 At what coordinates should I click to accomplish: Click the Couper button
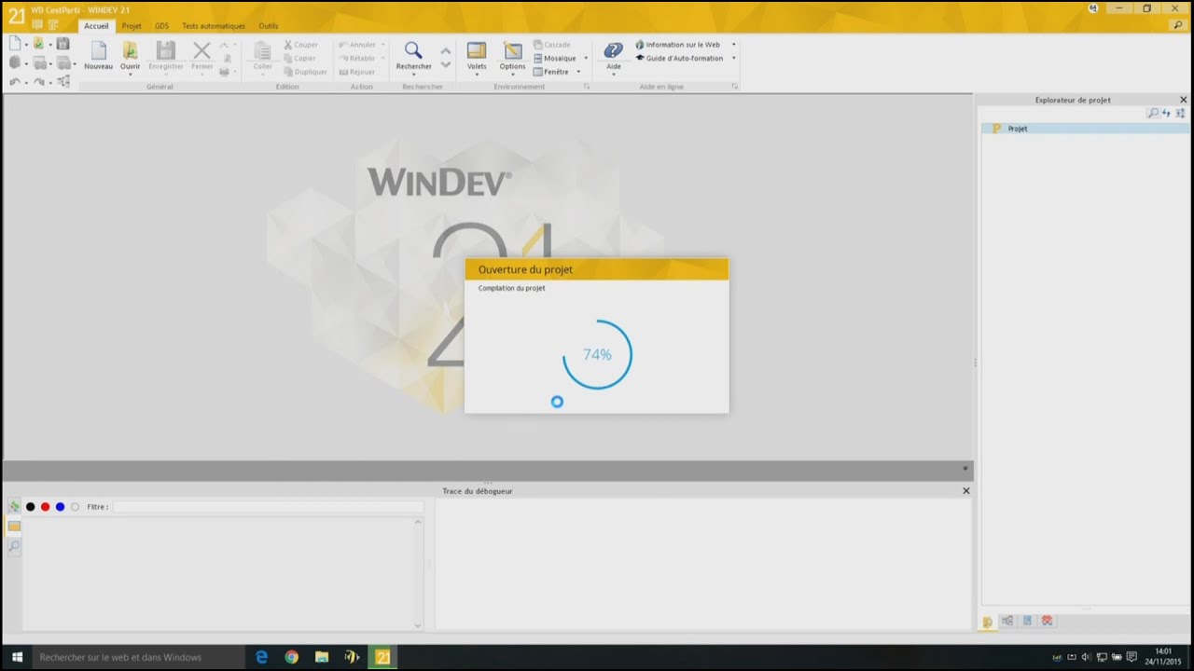[300, 45]
